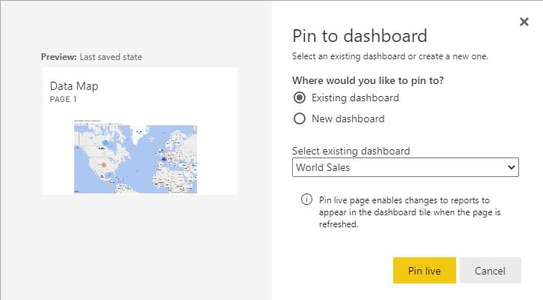Pin live page to dashboard
The image size is (543, 300).
[424, 271]
